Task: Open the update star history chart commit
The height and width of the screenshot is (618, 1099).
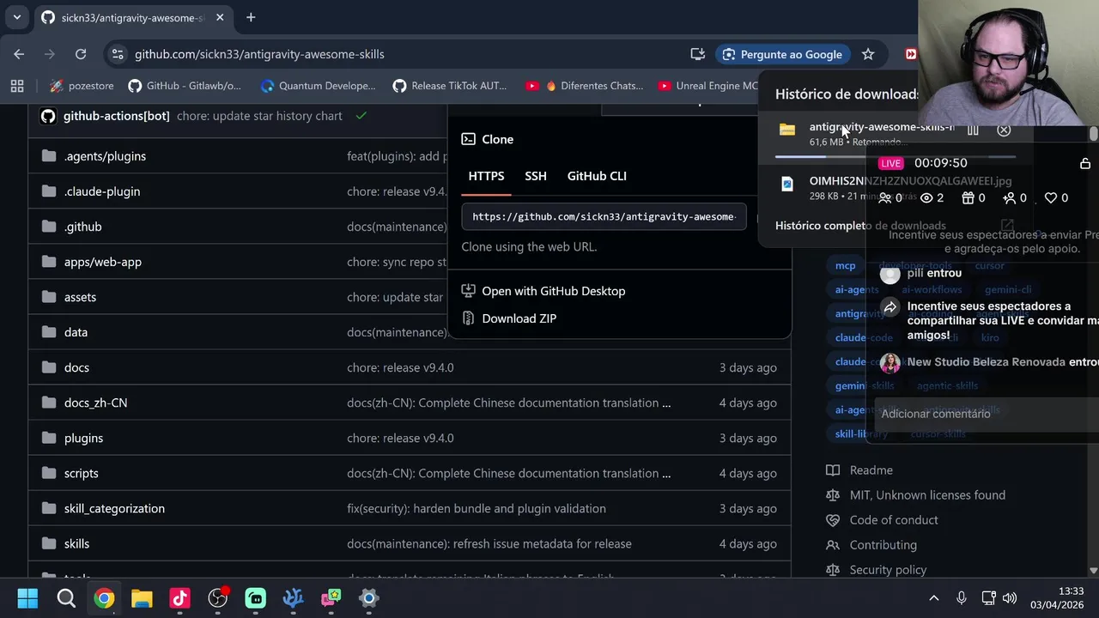Action: pyautogui.click(x=259, y=116)
